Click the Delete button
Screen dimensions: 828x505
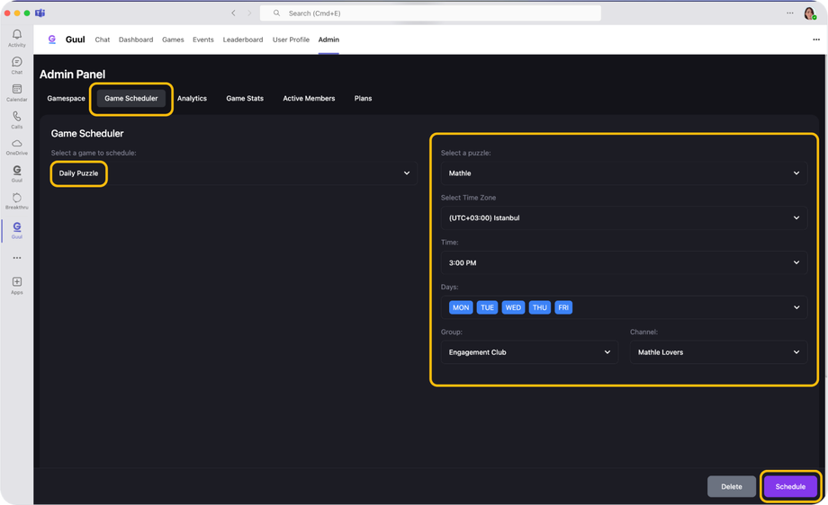pos(732,486)
